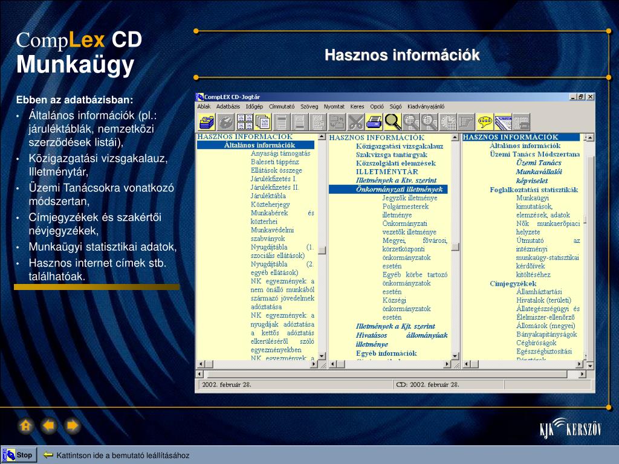619x464 pixels.
Task: Click the scissors cut icon
Action: 355,122
